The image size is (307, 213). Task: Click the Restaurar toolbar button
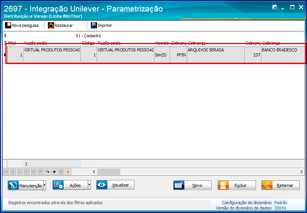click(x=61, y=25)
